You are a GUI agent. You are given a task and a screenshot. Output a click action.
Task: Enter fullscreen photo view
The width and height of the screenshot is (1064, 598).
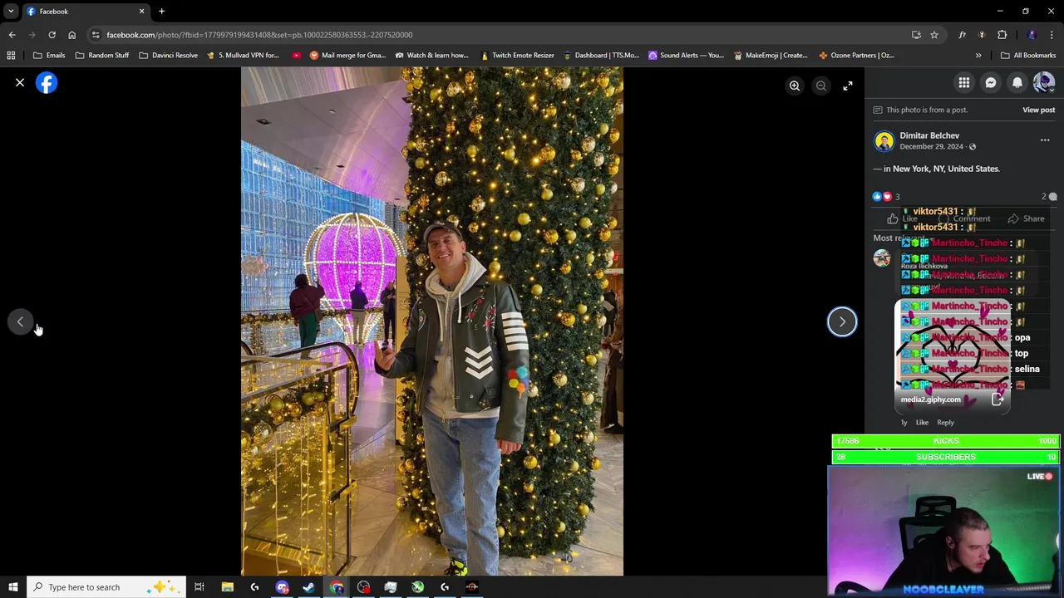(848, 86)
